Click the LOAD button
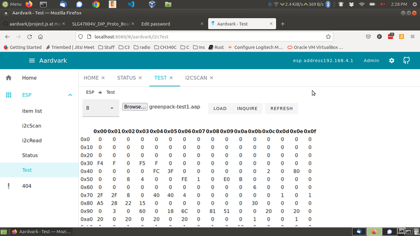The image size is (420, 236). coord(220,109)
